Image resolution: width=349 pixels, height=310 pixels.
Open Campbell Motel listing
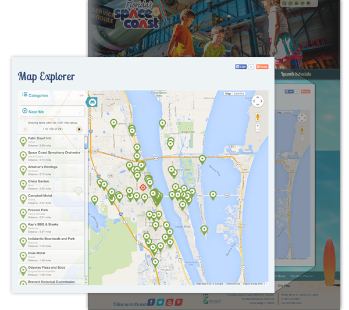[x=51, y=199]
